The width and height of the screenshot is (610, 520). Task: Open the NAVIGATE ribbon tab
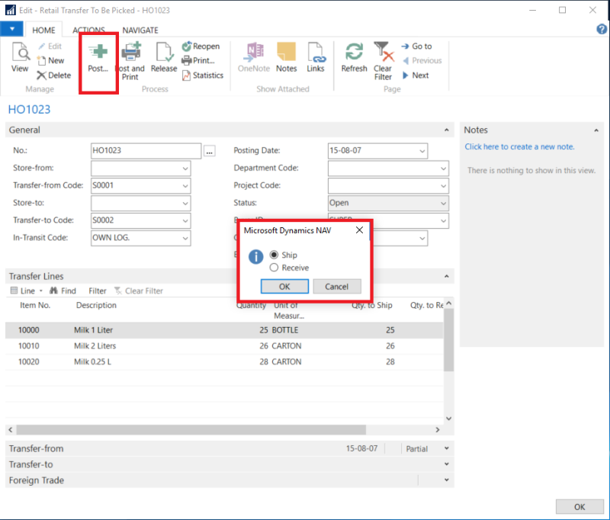[x=140, y=30]
